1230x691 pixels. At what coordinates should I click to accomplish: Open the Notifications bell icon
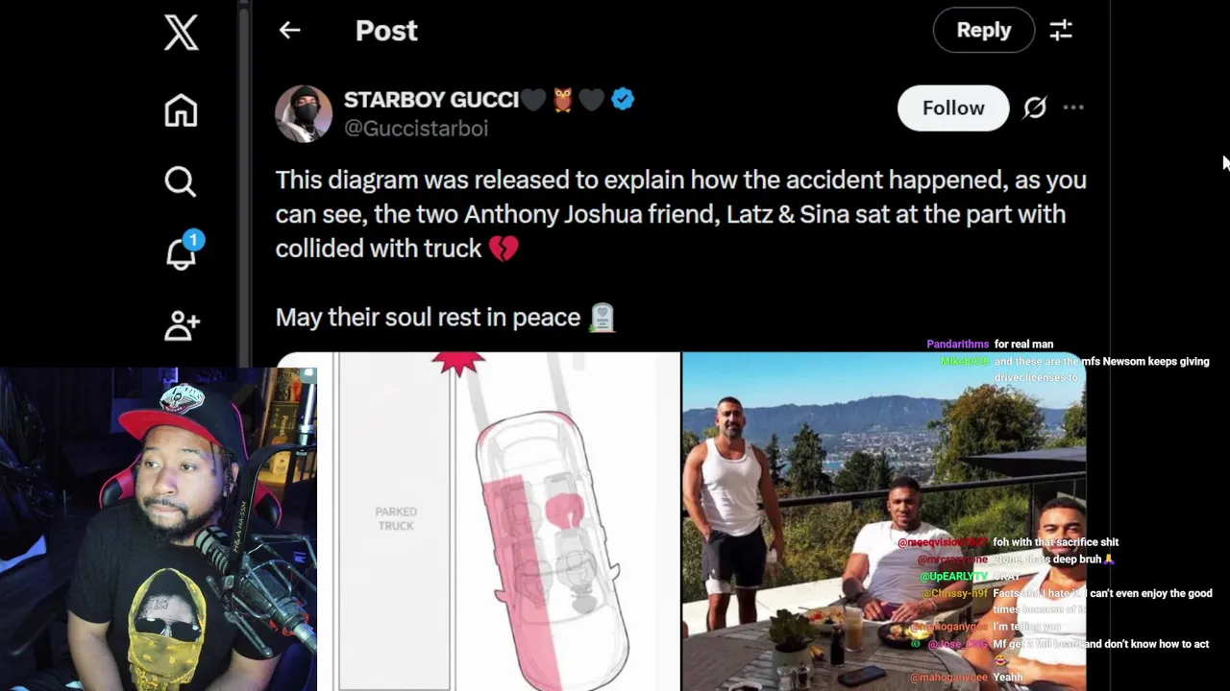pos(181,252)
